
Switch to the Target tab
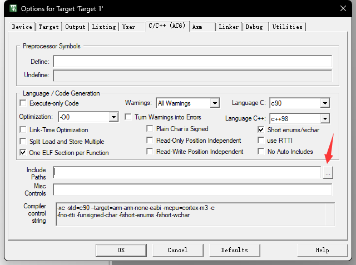[48, 27]
